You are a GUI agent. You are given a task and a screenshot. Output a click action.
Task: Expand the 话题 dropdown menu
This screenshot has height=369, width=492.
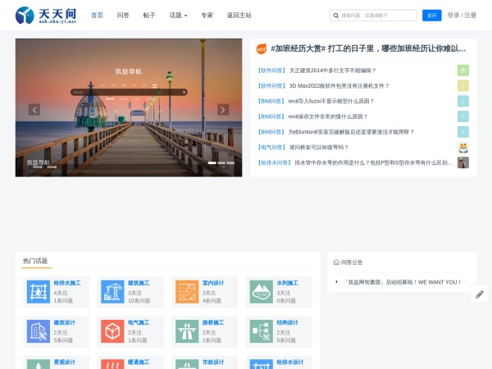pyautogui.click(x=178, y=16)
